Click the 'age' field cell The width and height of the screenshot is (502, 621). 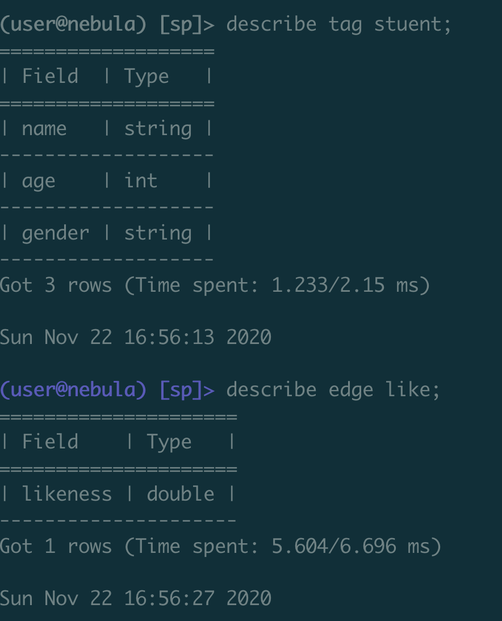point(39,181)
